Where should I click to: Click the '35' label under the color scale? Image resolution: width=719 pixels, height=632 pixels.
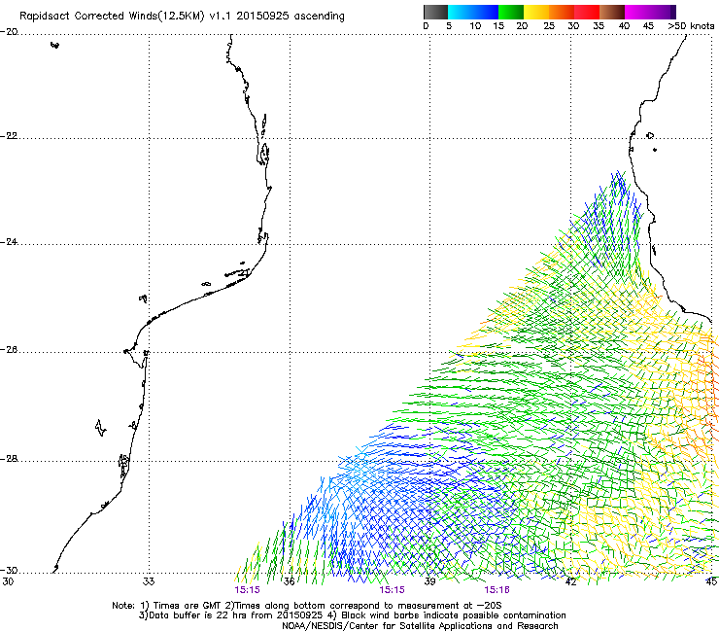pyautogui.click(x=599, y=26)
